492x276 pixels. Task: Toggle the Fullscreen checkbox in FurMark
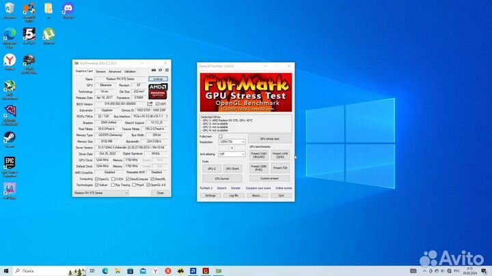[x=220, y=136]
